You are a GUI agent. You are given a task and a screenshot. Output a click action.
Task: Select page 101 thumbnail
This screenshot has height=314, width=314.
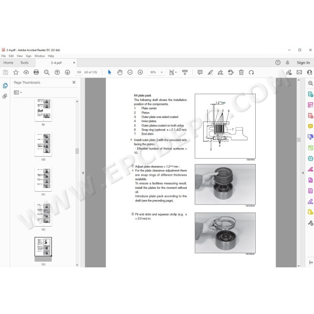click(x=43, y=179)
